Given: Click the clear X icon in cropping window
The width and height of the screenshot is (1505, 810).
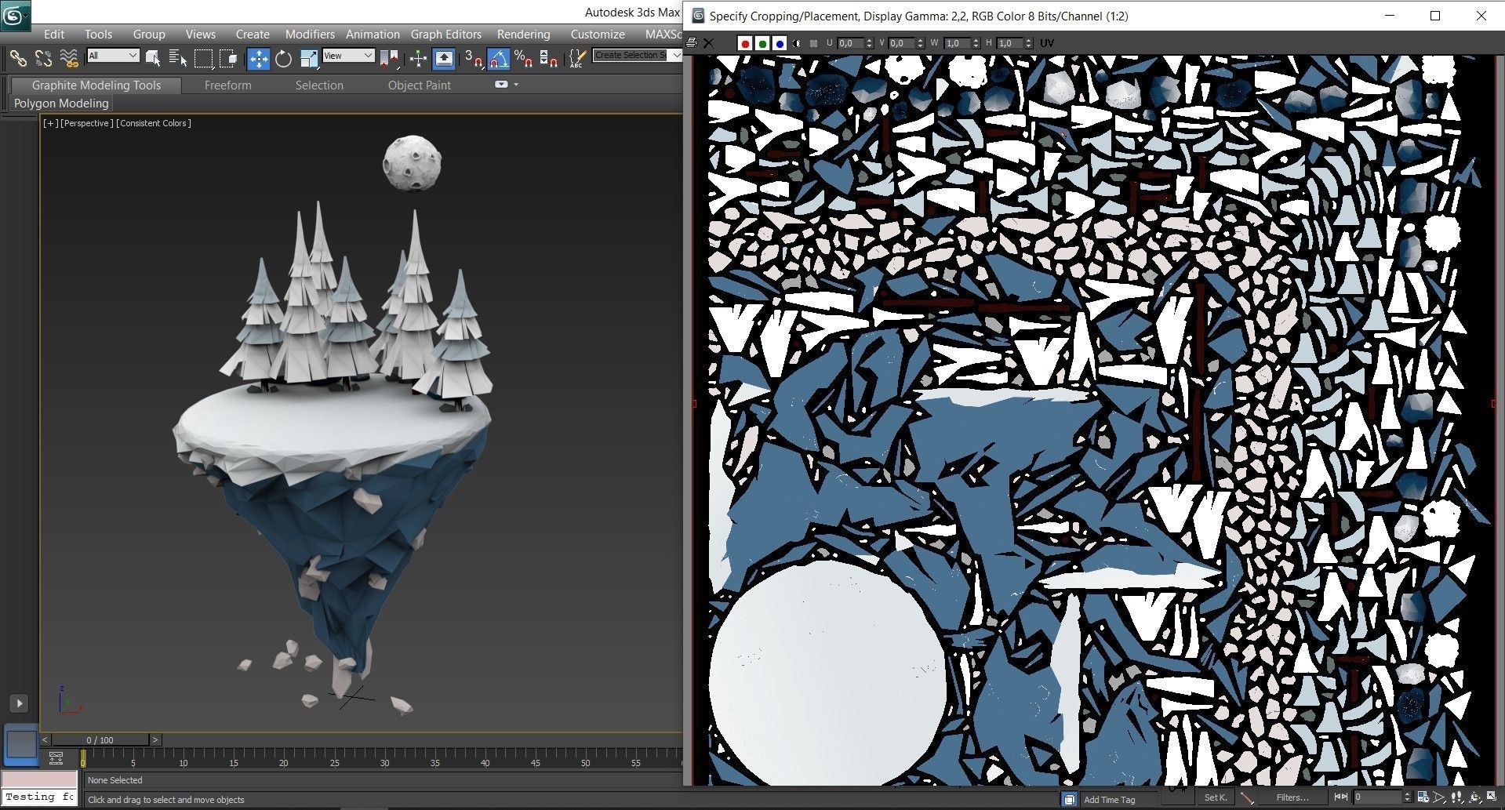Looking at the screenshot, I should (x=708, y=43).
